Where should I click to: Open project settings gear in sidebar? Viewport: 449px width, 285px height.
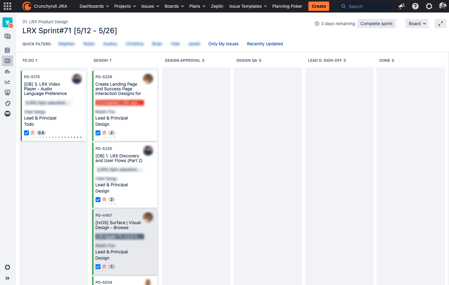point(7,267)
